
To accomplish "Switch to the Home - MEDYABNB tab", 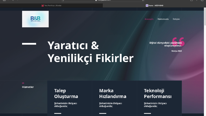I will pos(154,5).
